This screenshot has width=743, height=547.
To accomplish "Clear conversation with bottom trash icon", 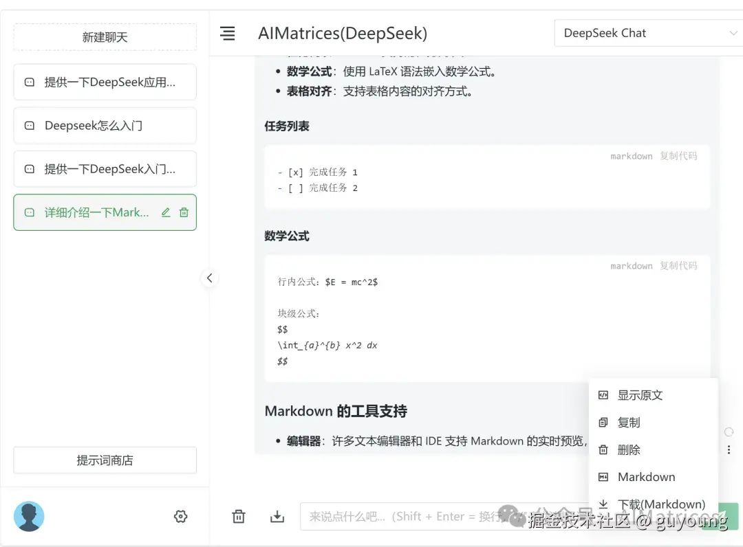I will pyautogui.click(x=239, y=516).
